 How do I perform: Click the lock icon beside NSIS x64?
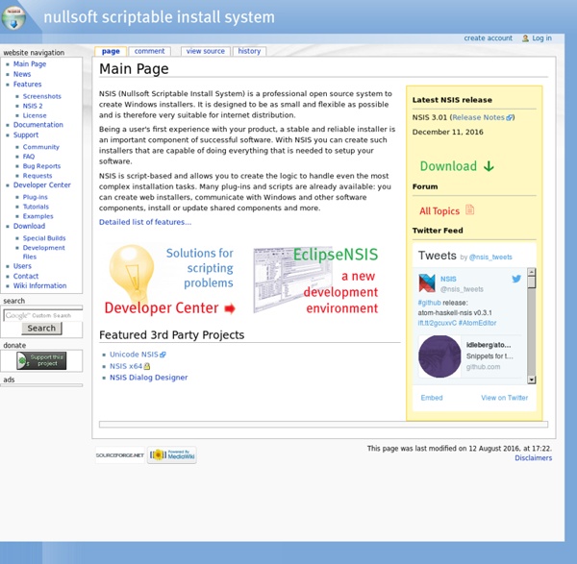[147, 366]
